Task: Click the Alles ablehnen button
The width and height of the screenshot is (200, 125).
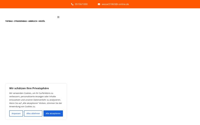Action: [33, 113]
